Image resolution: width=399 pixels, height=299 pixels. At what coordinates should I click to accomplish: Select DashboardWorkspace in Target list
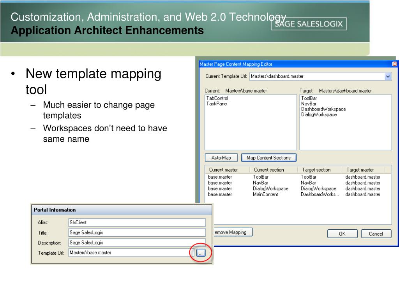[x=323, y=109]
